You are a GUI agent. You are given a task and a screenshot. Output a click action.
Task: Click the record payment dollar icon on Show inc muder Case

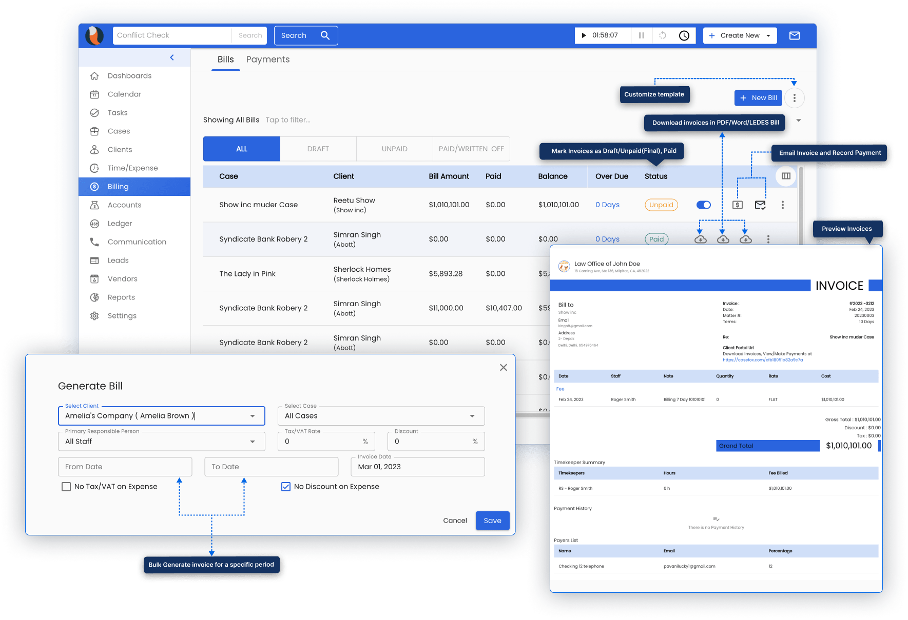pos(738,205)
